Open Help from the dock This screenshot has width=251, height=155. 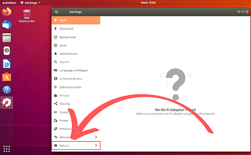(x=7, y=90)
